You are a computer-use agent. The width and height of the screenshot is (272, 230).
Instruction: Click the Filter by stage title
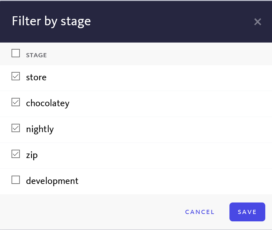pyautogui.click(x=51, y=21)
